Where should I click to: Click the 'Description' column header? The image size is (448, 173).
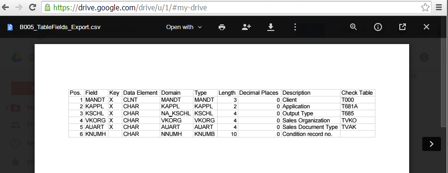coord(310,93)
